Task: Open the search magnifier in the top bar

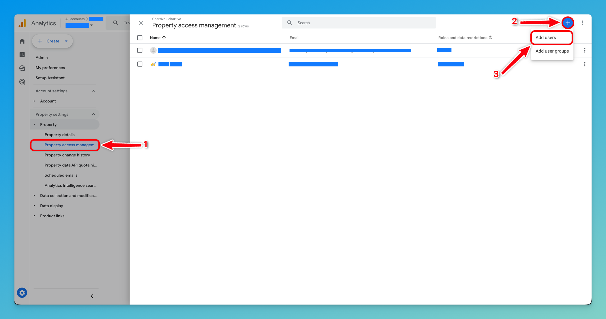Action: click(115, 23)
